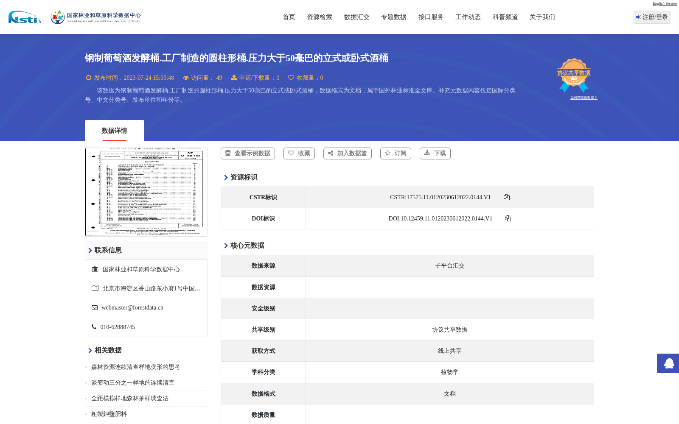The image size is (679, 424).
Task: Click the phone number 010-62888745
Action: [118, 327]
